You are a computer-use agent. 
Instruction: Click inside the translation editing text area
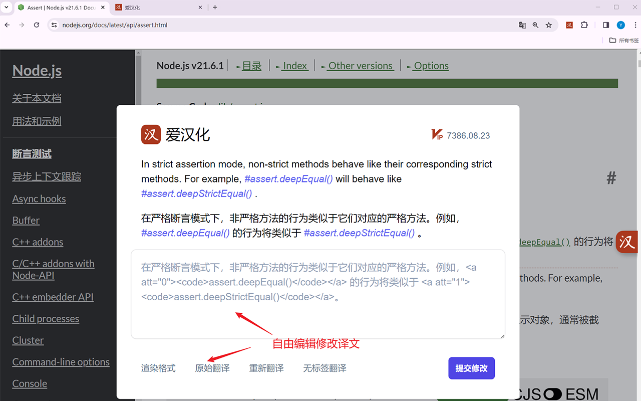[x=317, y=294]
